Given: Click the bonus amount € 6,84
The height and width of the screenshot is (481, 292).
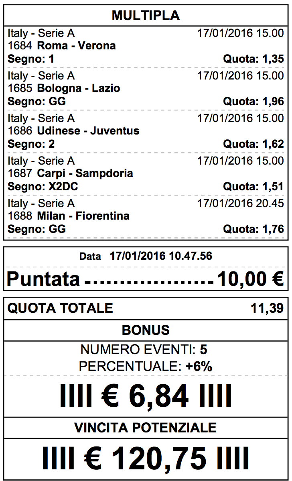Looking at the screenshot, I should coord(146,396).
